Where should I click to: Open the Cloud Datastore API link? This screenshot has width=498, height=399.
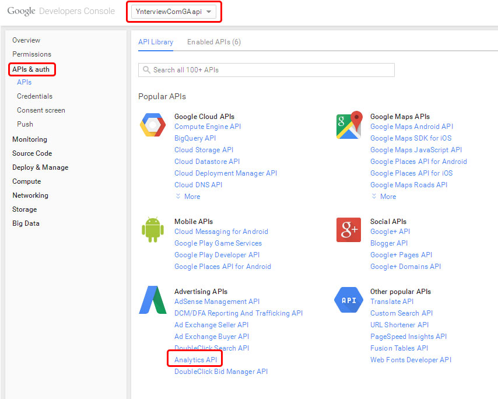click(207, 162)
